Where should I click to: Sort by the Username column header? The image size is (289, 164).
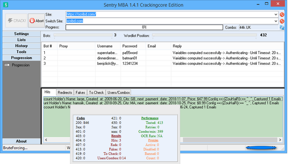tap(108, 46)
